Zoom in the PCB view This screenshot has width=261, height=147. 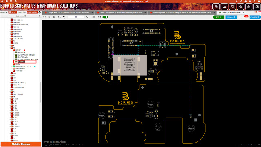54,17
